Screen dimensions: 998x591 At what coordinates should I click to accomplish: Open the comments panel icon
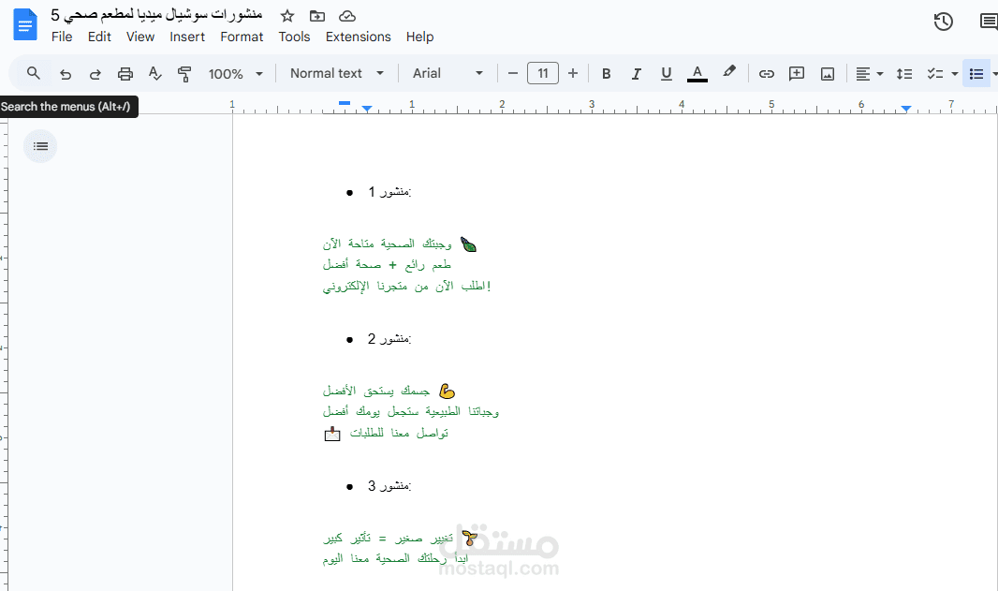click(989, 22)
